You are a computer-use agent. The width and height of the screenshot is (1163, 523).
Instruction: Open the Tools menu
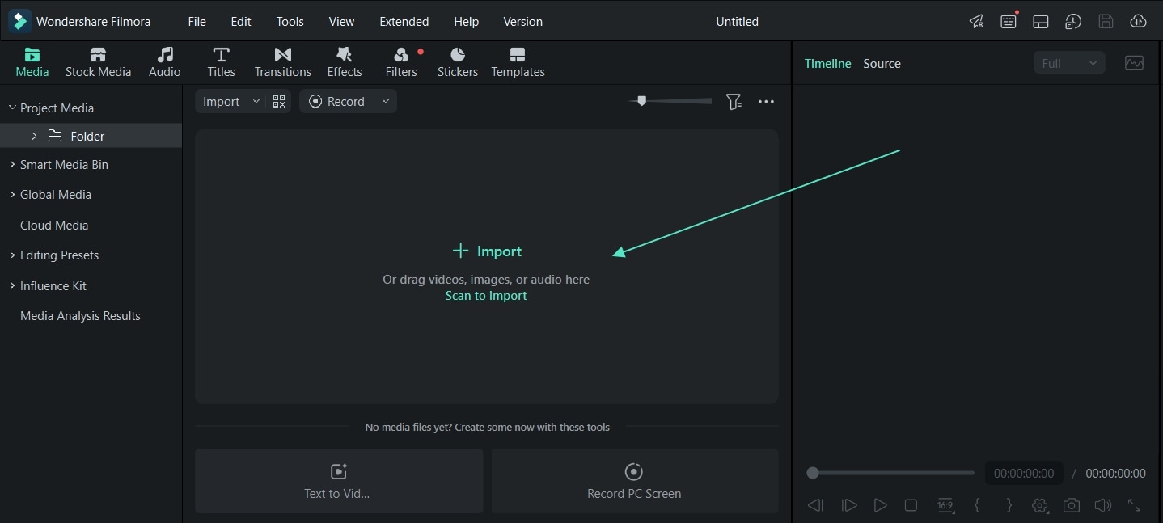tap(290, 22)
